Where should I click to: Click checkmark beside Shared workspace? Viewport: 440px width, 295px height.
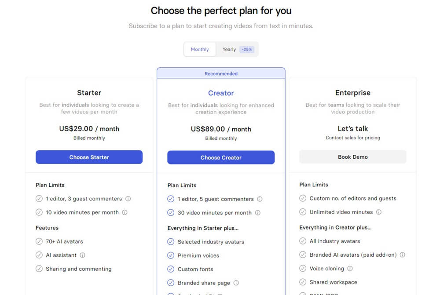click(x=303, y=282)
